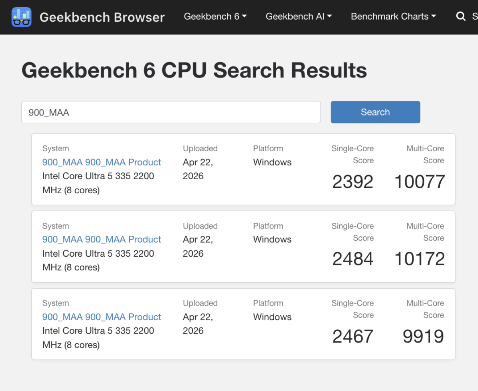Open the Geekbench Browser home link
Viewport: 478px width, 391px height.
102,17
